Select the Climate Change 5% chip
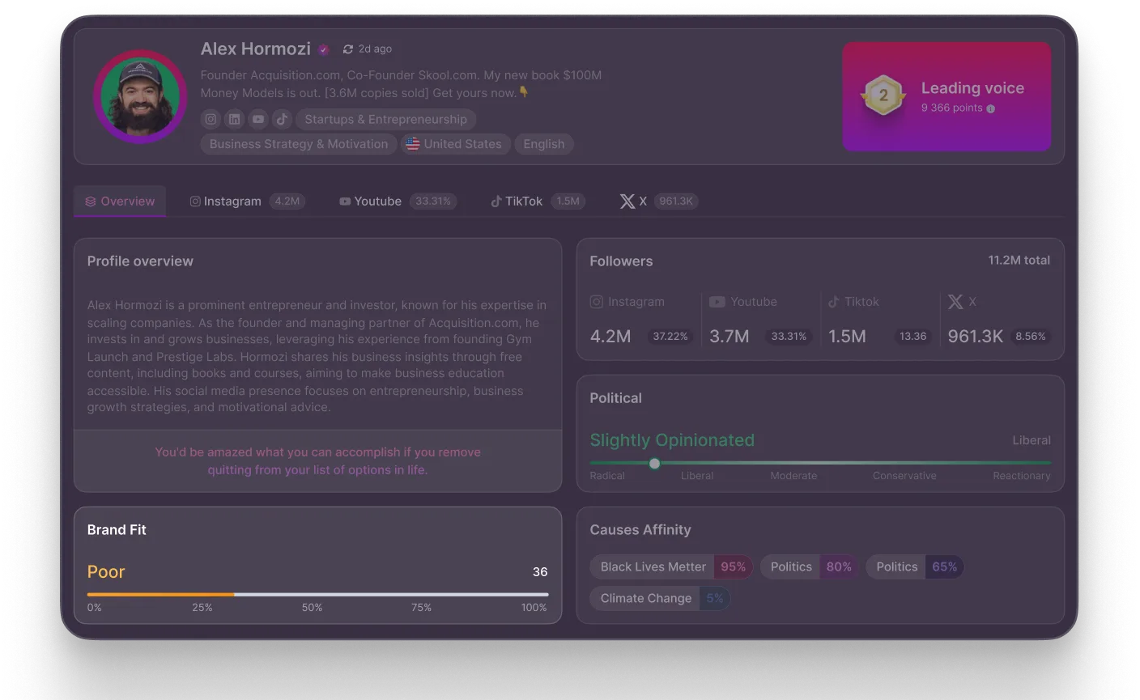Image resolution: width=1140 pixels, height=700 pixels. click(660, 599)
